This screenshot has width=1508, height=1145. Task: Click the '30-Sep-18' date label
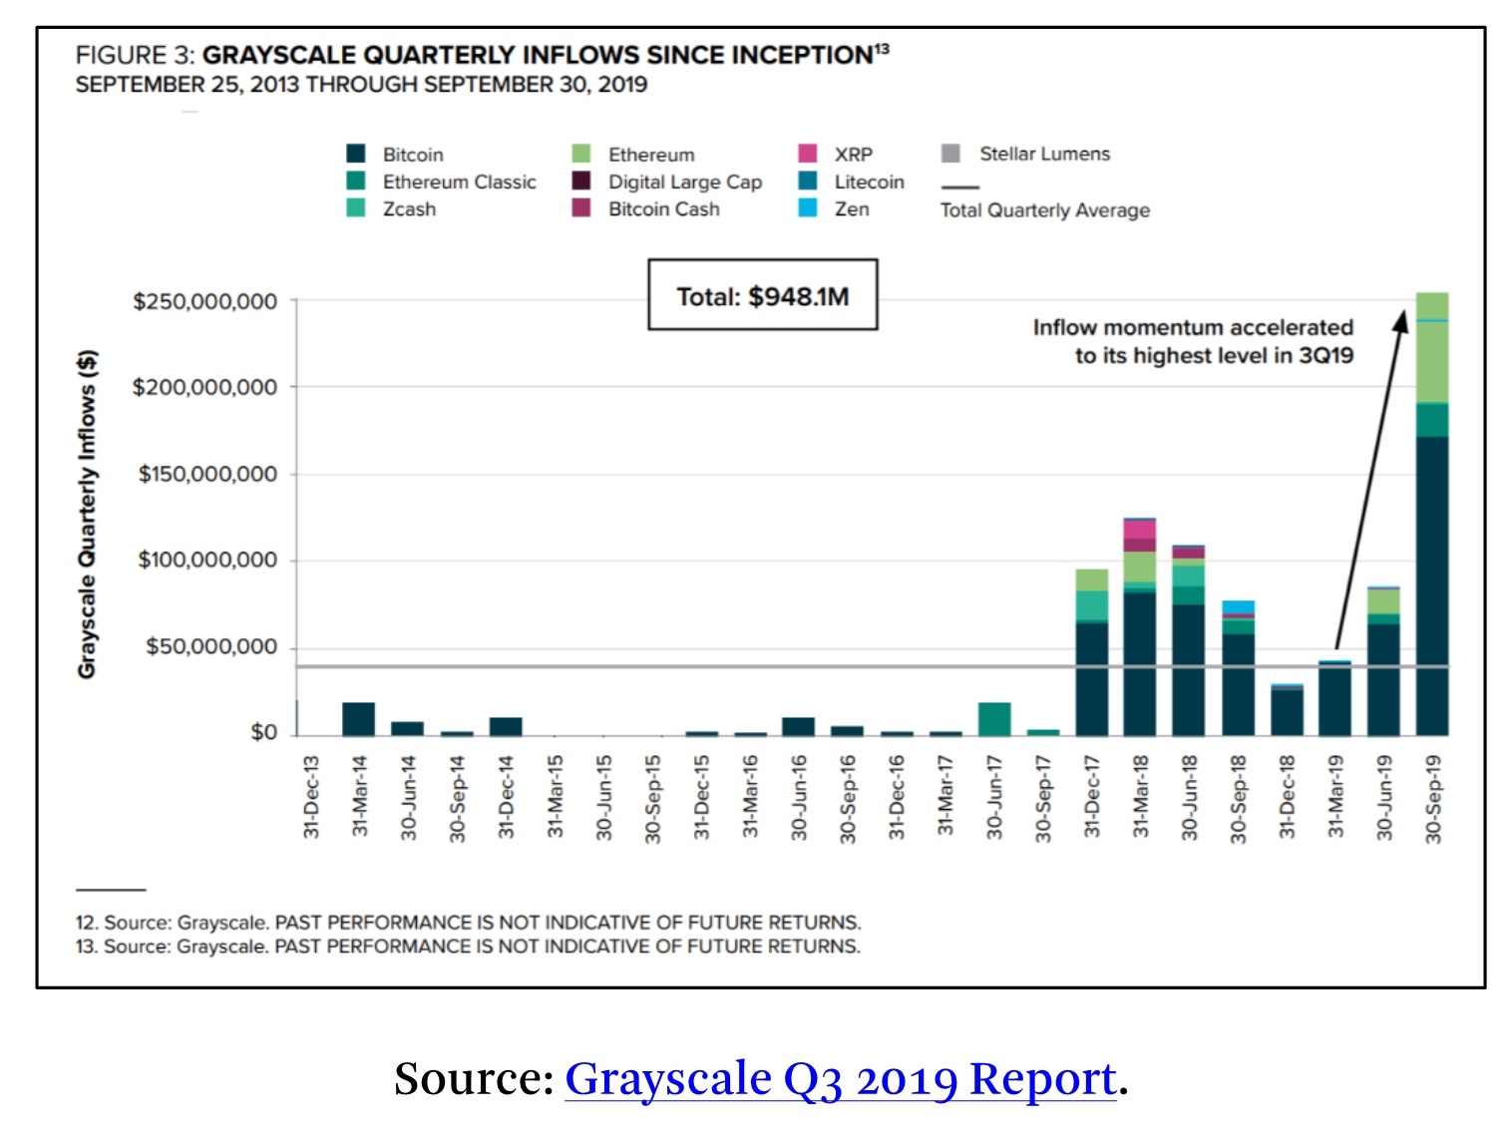pos(1238,799)
